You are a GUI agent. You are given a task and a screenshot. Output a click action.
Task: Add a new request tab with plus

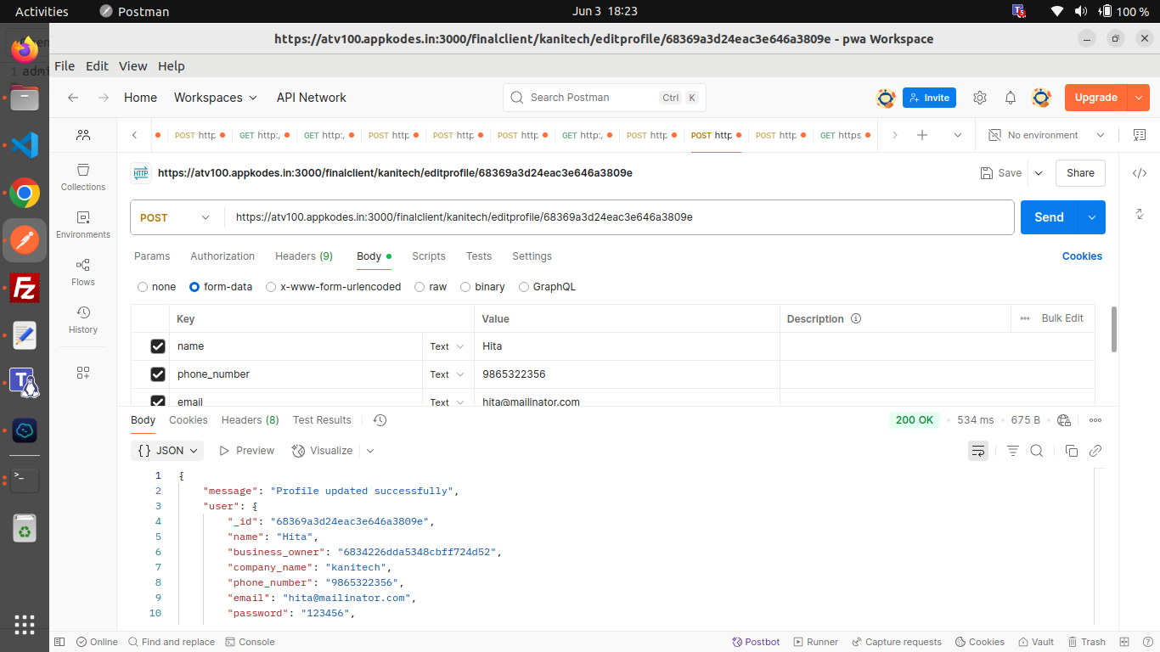(922, 135)
